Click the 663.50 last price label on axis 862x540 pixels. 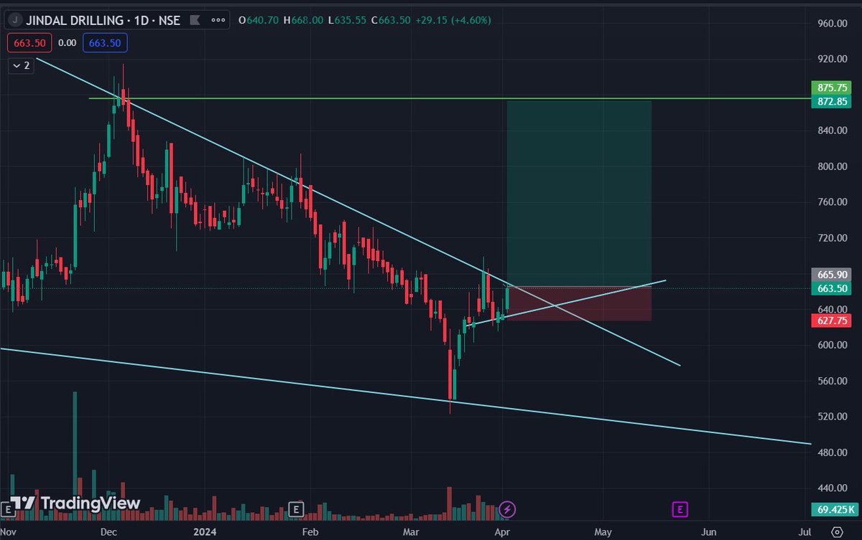pos(833,288)
